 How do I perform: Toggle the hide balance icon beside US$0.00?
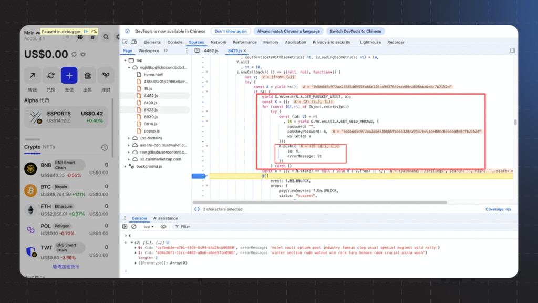[83, 54]
